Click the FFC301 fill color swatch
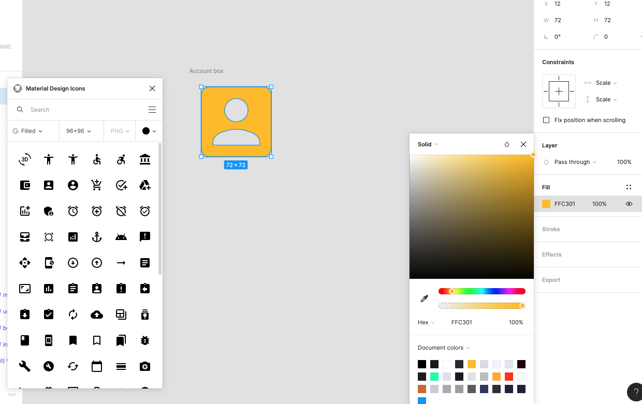642x404 pixels. (x=546, y=204)
